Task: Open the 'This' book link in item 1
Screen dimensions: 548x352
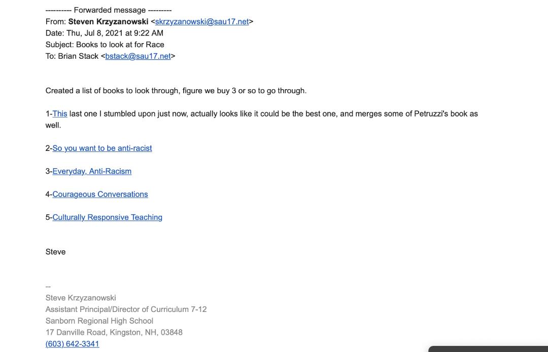Action: pos(60,114)
